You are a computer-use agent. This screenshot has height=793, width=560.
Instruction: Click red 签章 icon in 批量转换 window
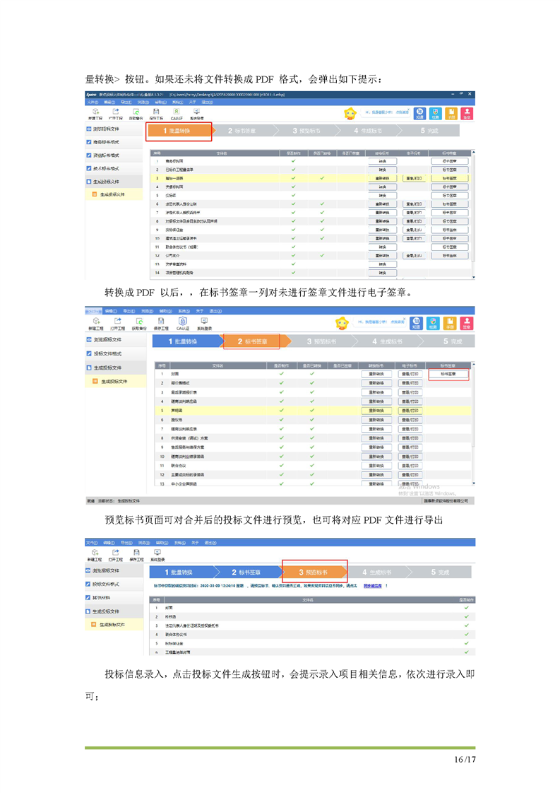[x=466, y=112]
